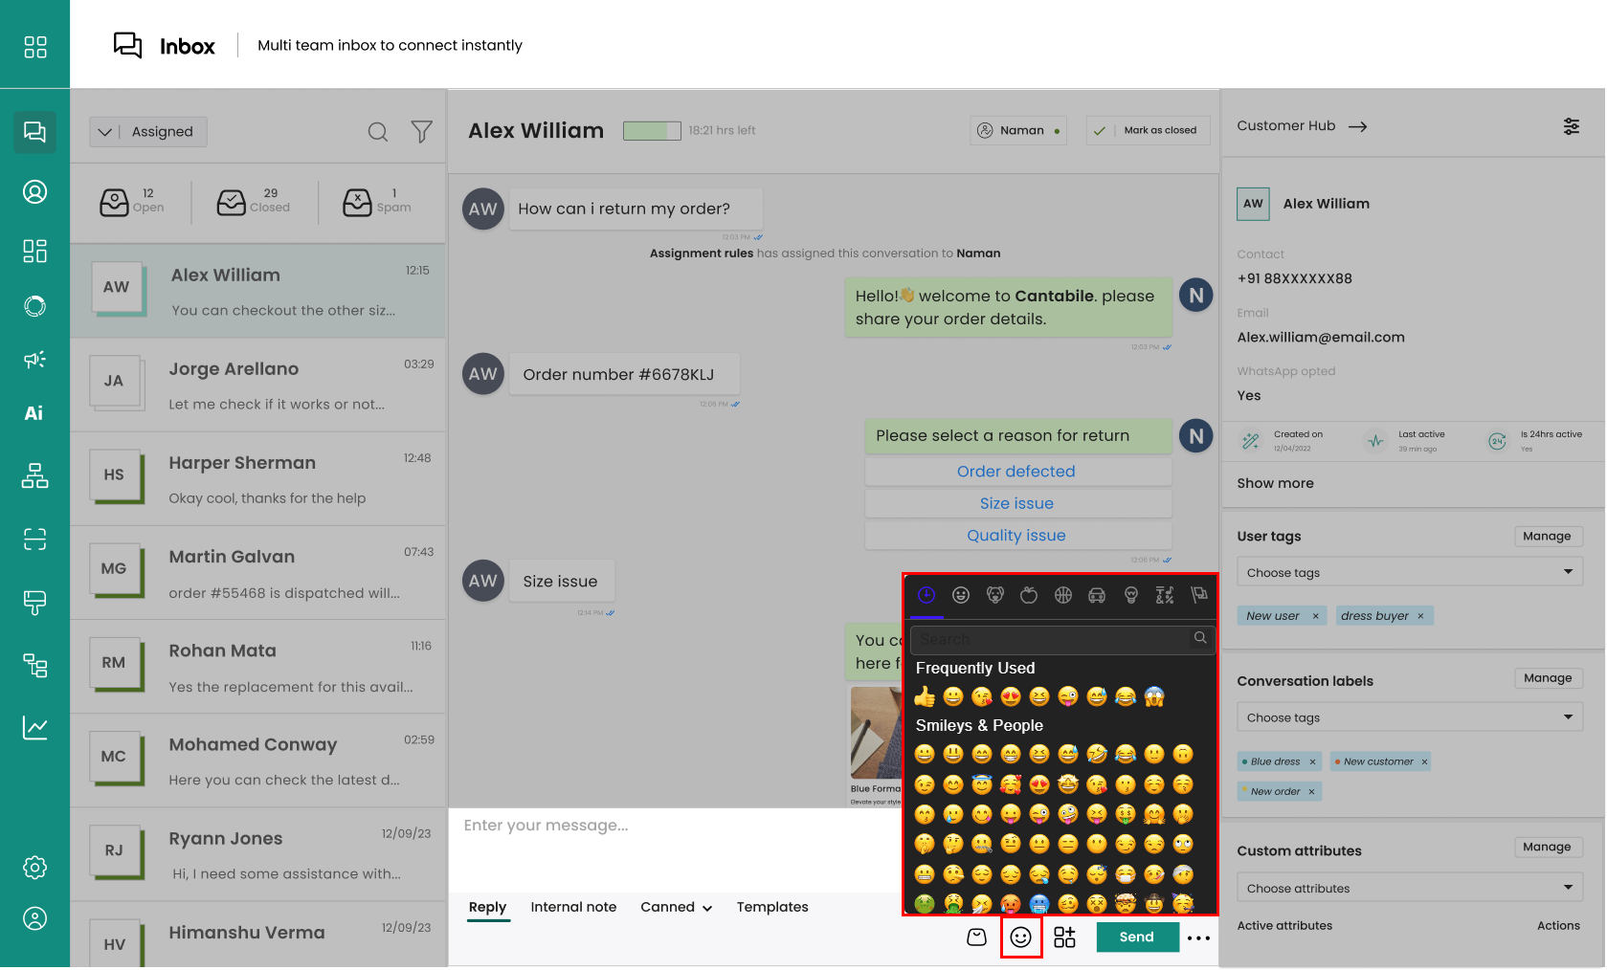Remove the New user tag

[x=1315, y=616]
